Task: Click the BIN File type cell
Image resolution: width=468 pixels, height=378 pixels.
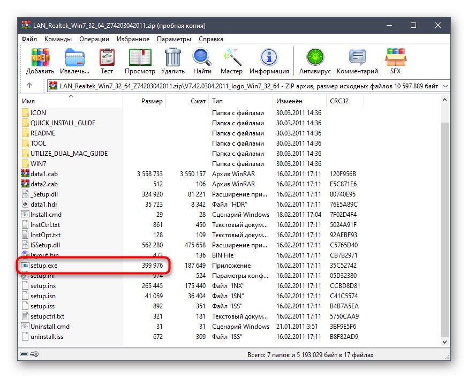Action: (x=223, y=255)
